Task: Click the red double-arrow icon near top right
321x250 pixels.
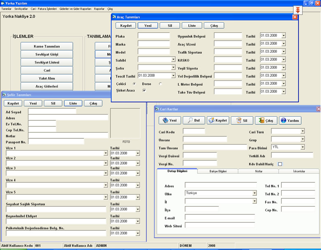Action: [298, 10]
